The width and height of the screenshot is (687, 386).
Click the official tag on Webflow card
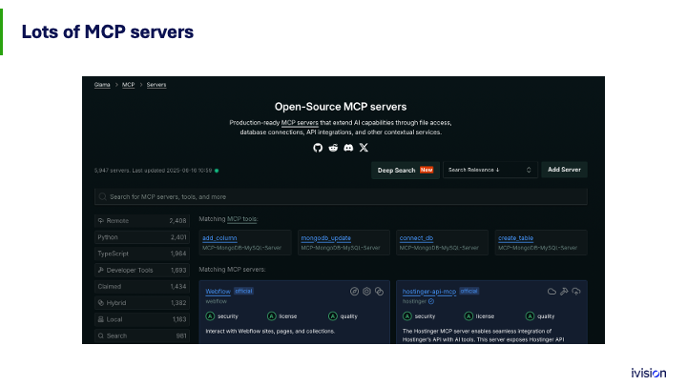click(x=243, y=291)
